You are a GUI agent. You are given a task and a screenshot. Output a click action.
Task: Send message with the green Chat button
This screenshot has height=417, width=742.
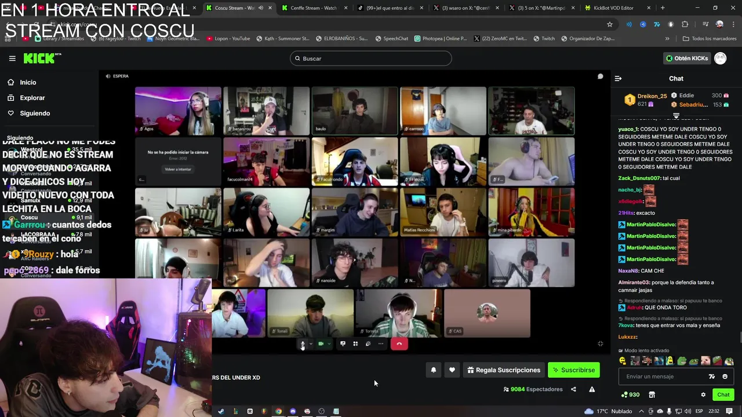[723, 395]
